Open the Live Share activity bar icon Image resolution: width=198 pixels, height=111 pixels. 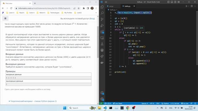pyautogui.click(x=102, y=56)
